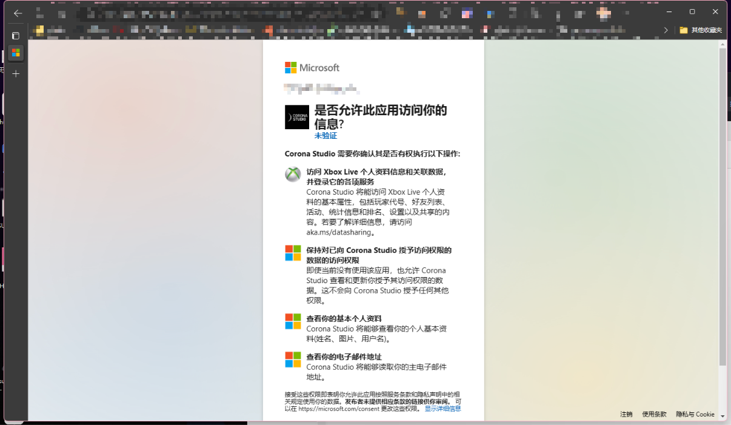Maximize the browser window
Viewport: 731px width, 425px height.
692,12
